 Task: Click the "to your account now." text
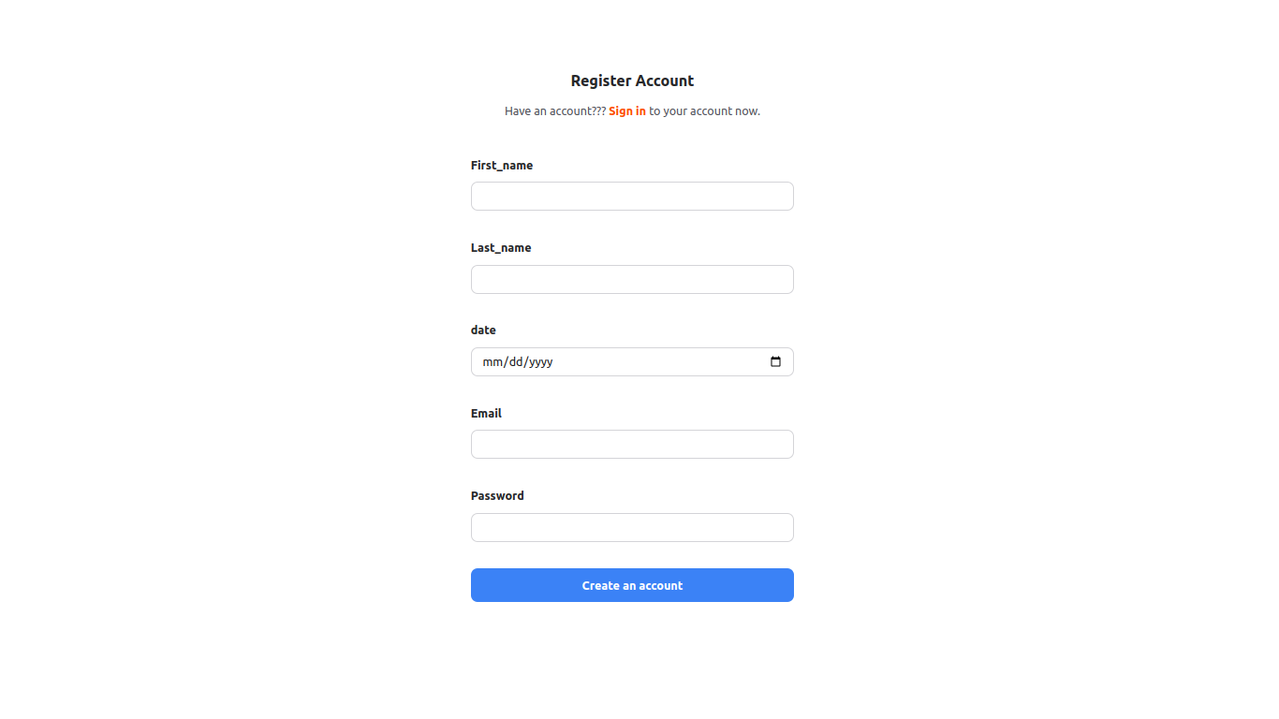click(704, 111)
